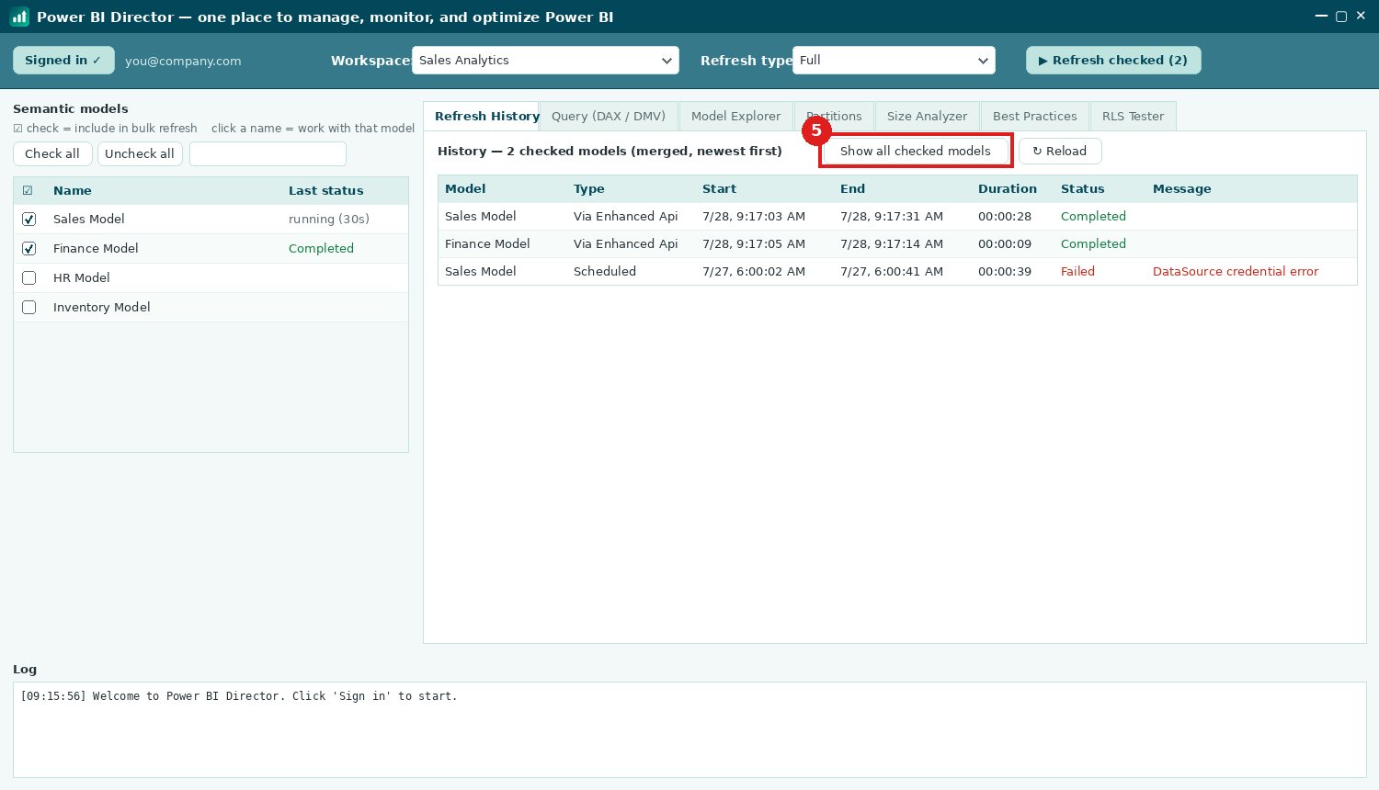Viewport: 1379px width, 790px height.
Task: Click the Completed status of Finance Model in list
Action: point(321,248)
